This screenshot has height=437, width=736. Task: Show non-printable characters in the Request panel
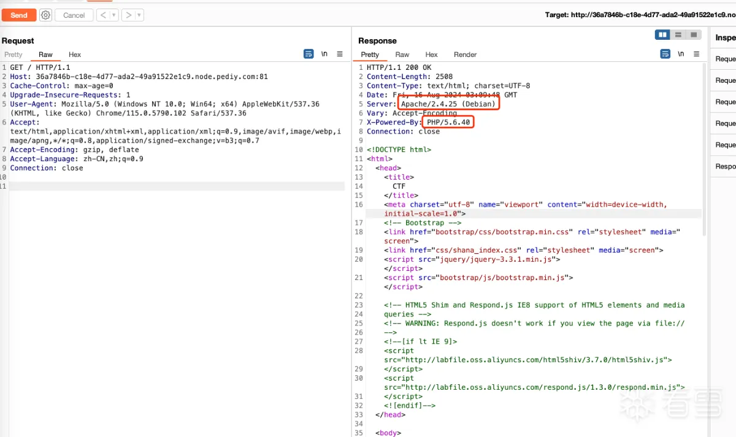click(x=324, y=54)
